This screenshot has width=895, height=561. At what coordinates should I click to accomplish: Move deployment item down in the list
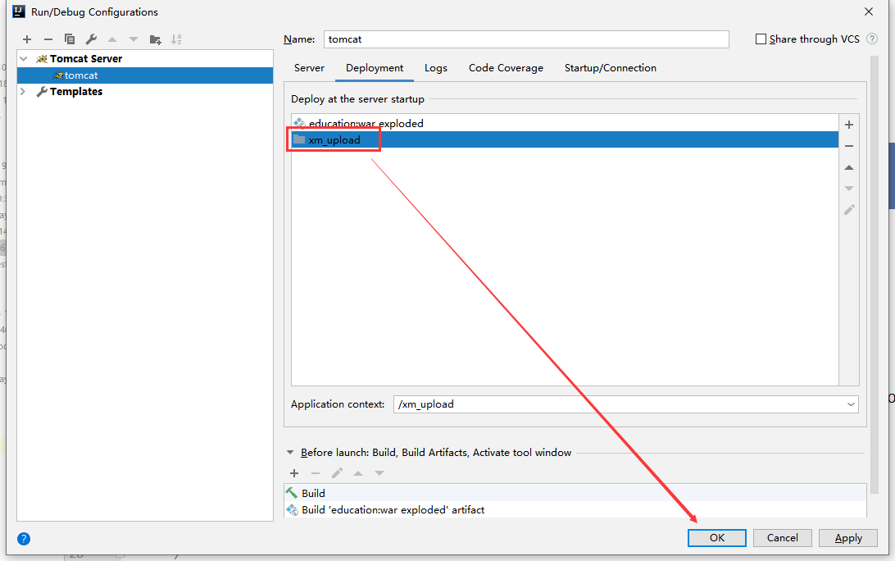849,189
